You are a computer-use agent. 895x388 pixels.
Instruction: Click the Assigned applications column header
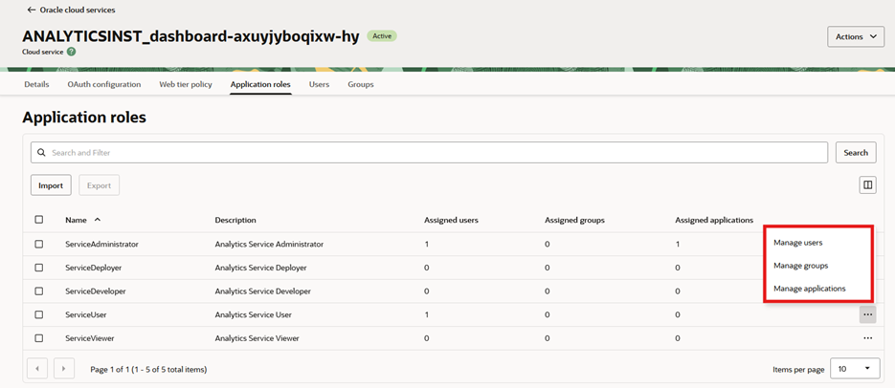pos(714,220)
